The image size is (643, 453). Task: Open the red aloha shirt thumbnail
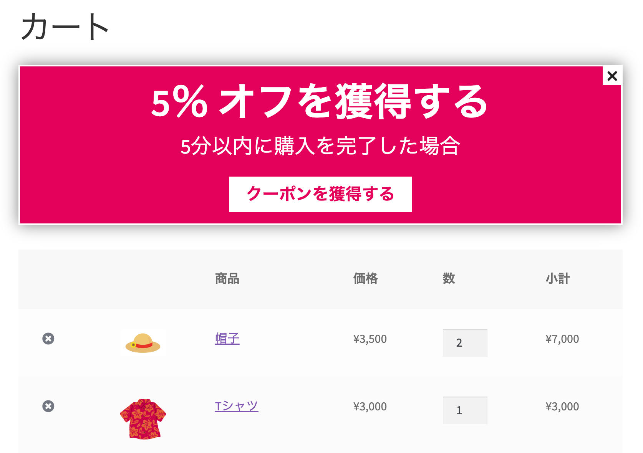pos(143,419)
